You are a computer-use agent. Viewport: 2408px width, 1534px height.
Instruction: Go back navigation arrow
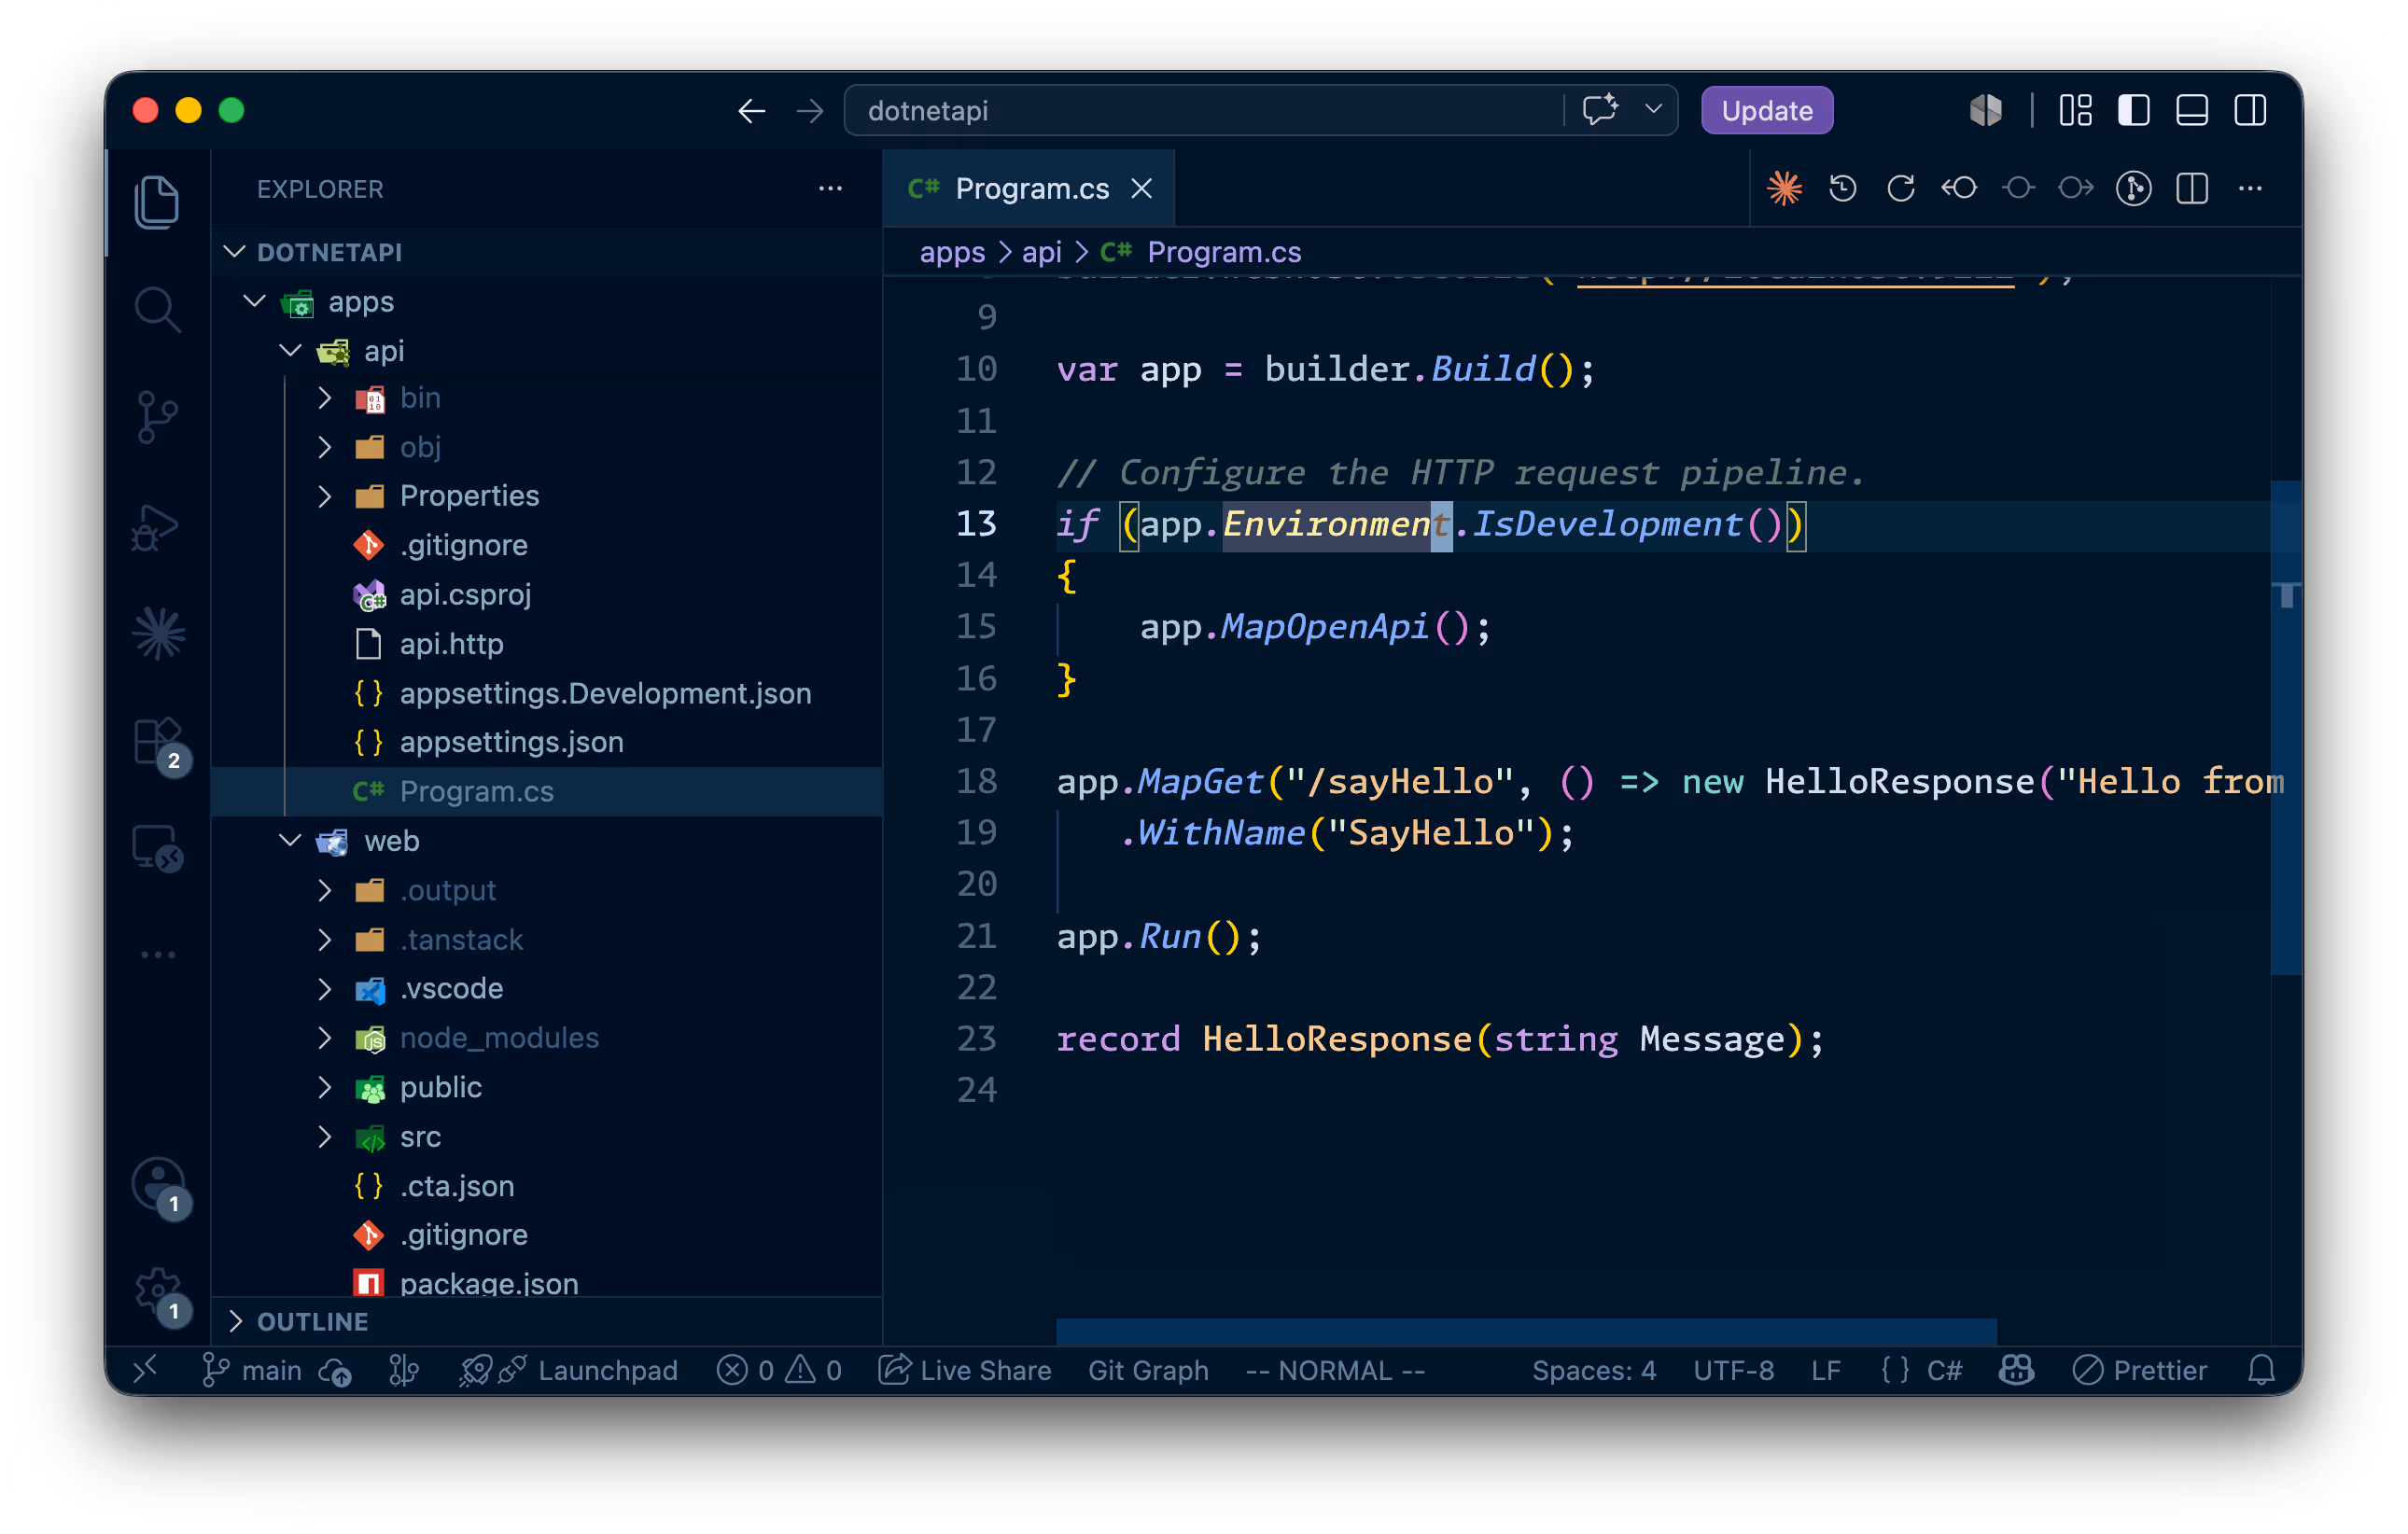752,110
